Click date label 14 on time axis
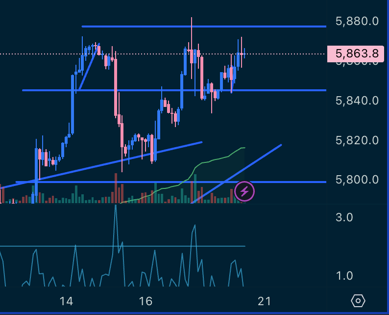Viewport: 389px width, 315px height. click(67, 301)
